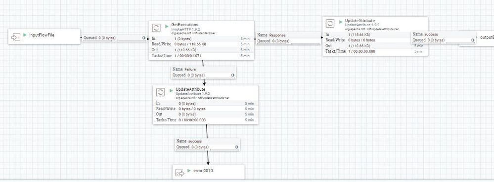Image resolution: width=494 pixels, height=182 pixels.
Task: Click the green run indicator beside error 0010
Action: pos(189,170)
